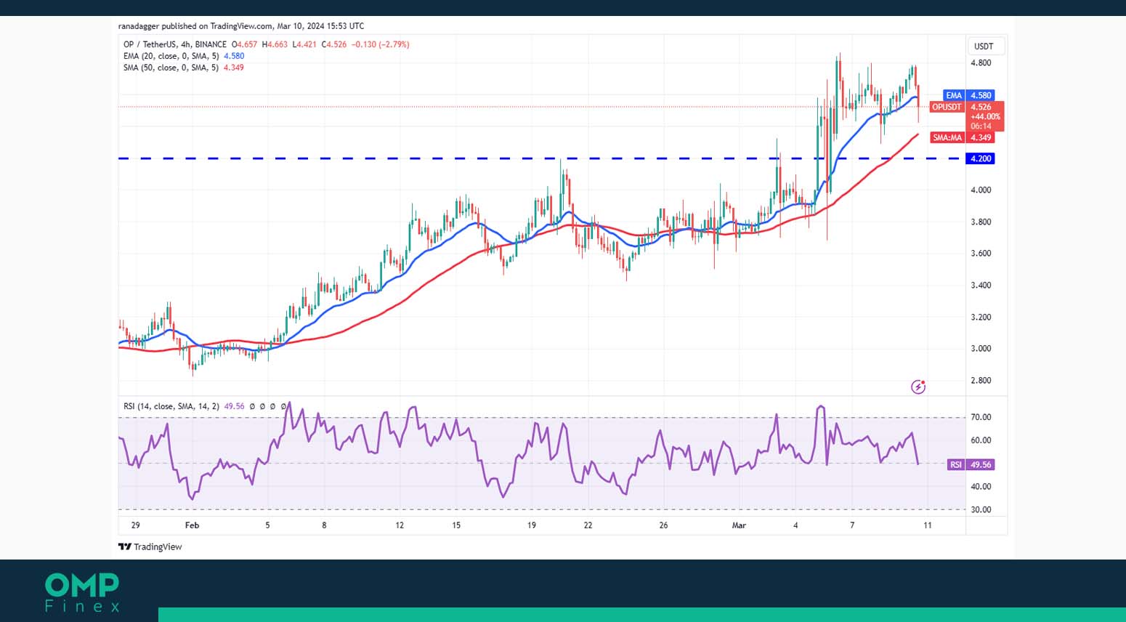The image size is (1126, 622).
Task: Click the lightning bolt flash icon on chart
Action: [x=918, y=387]
